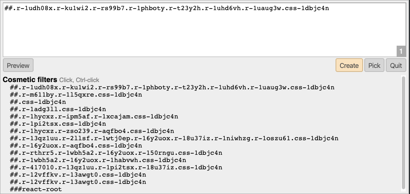Click the filter starting with ##.r-rthrr5
This screenshot has height=194, width=410.
[x=116, y=153]
